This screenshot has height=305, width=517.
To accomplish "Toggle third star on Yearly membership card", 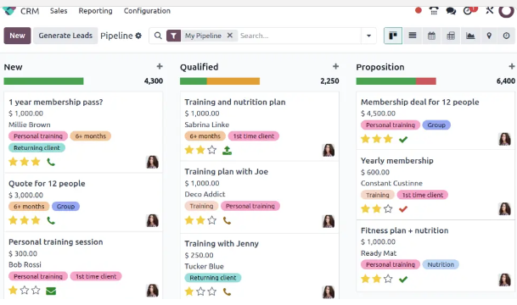I will tap(388, 209).
